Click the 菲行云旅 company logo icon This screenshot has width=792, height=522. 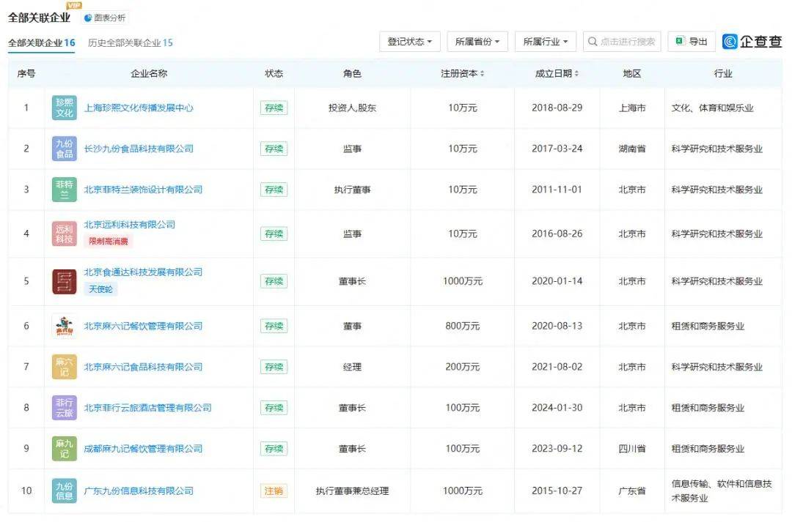pos(64,408)
